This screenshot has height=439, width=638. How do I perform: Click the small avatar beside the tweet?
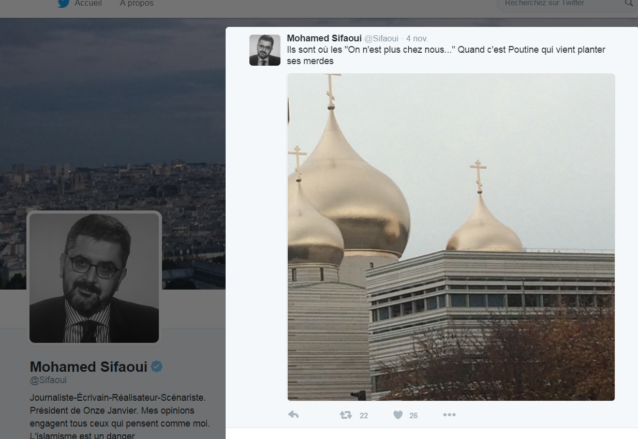[265, 50]
